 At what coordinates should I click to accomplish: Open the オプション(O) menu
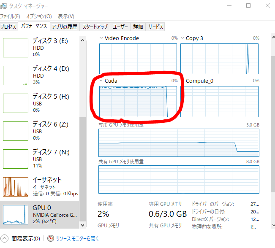(39, 16)
